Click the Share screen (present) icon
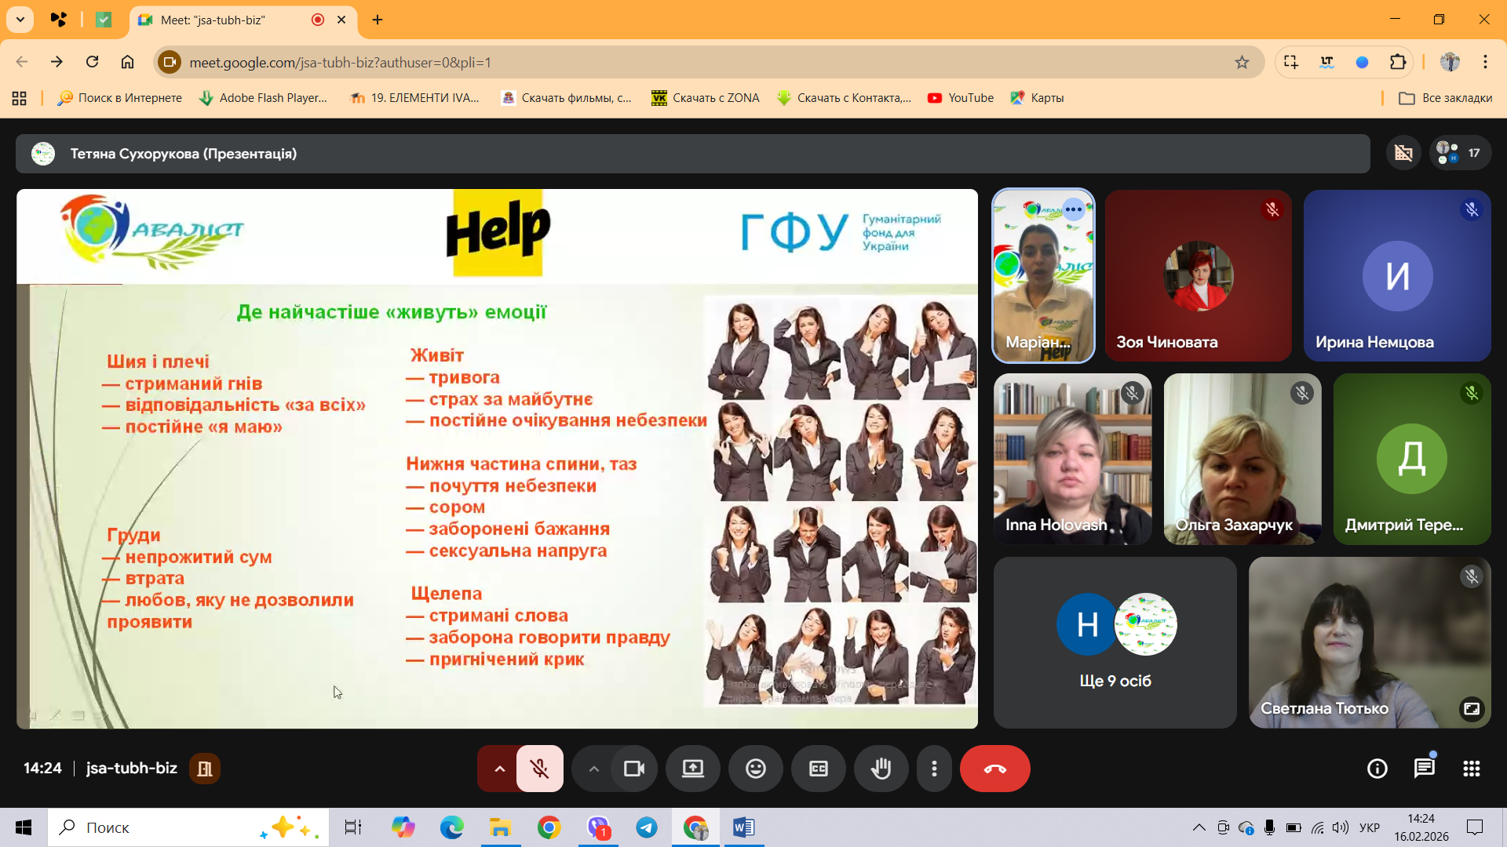1507x847 pixels. (x=692, y=769)
